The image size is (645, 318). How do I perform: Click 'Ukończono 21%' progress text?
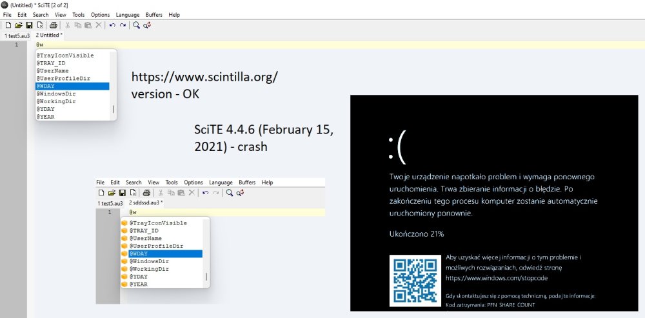click(x=416, y=234)
